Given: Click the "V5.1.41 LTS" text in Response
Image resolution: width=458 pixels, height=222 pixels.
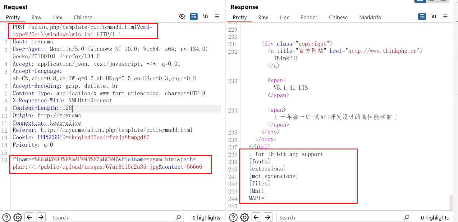Looking at the screenshot, I should (291, 88).
